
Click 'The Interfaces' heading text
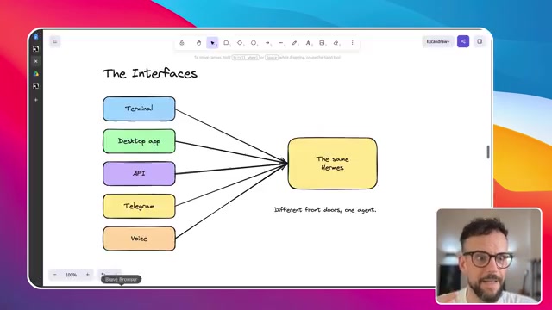click(150, 73)
